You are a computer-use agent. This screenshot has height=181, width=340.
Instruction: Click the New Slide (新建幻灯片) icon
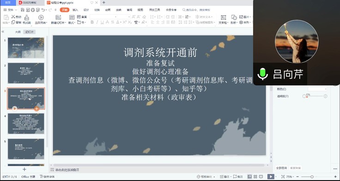tap(58, 18)
